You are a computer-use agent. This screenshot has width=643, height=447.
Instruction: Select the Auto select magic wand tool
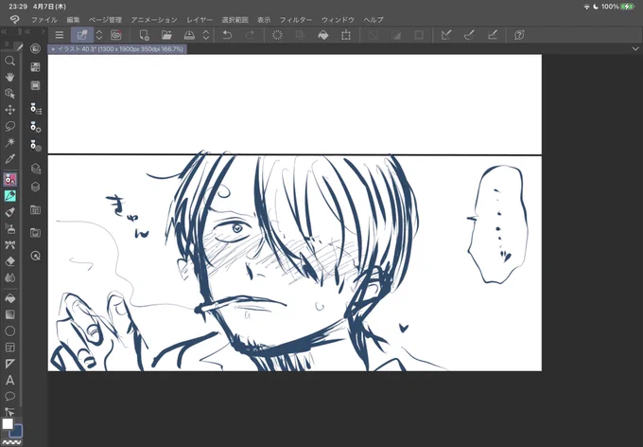tap(9, 143)
